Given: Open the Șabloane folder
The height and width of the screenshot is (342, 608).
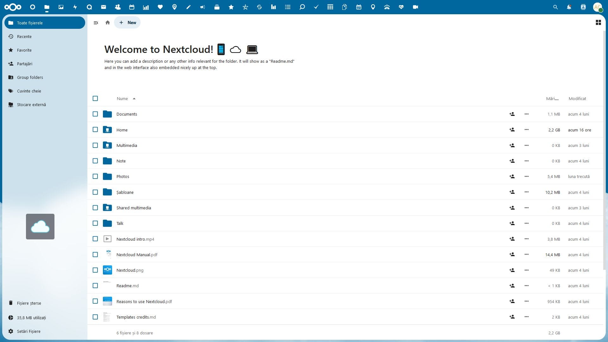Looking at the screenshot, I should coord(125,192).
